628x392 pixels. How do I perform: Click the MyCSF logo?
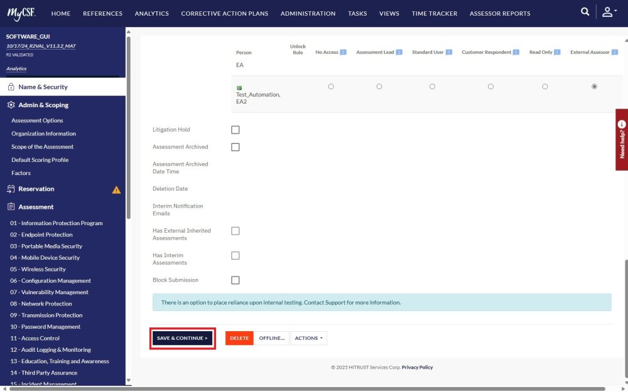pyautogui.click(x=21, y=14)
